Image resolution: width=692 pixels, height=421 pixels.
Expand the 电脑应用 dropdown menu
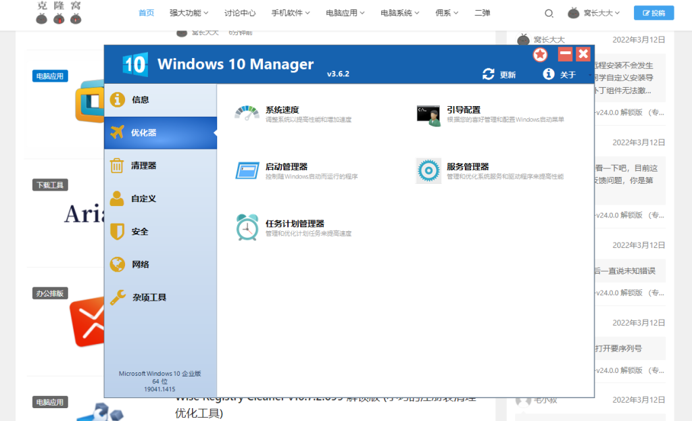(x=345, y=13)
